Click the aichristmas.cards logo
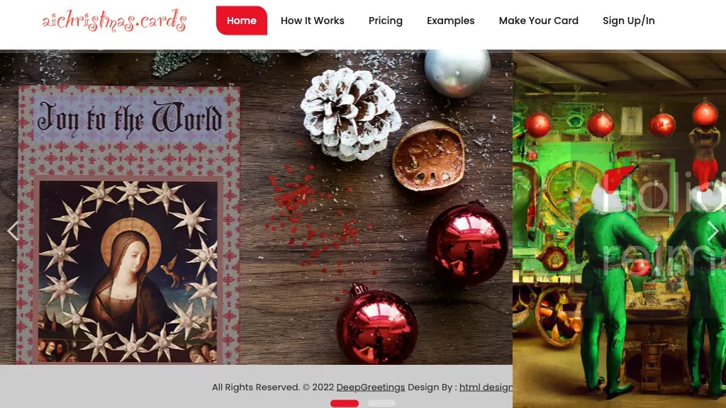This screenshot has width=726, height=408. (114, 21)
